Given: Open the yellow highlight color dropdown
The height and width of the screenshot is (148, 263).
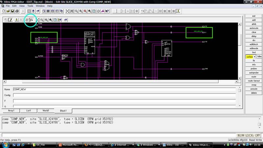Looking at the screenshot, I should 254,57.
